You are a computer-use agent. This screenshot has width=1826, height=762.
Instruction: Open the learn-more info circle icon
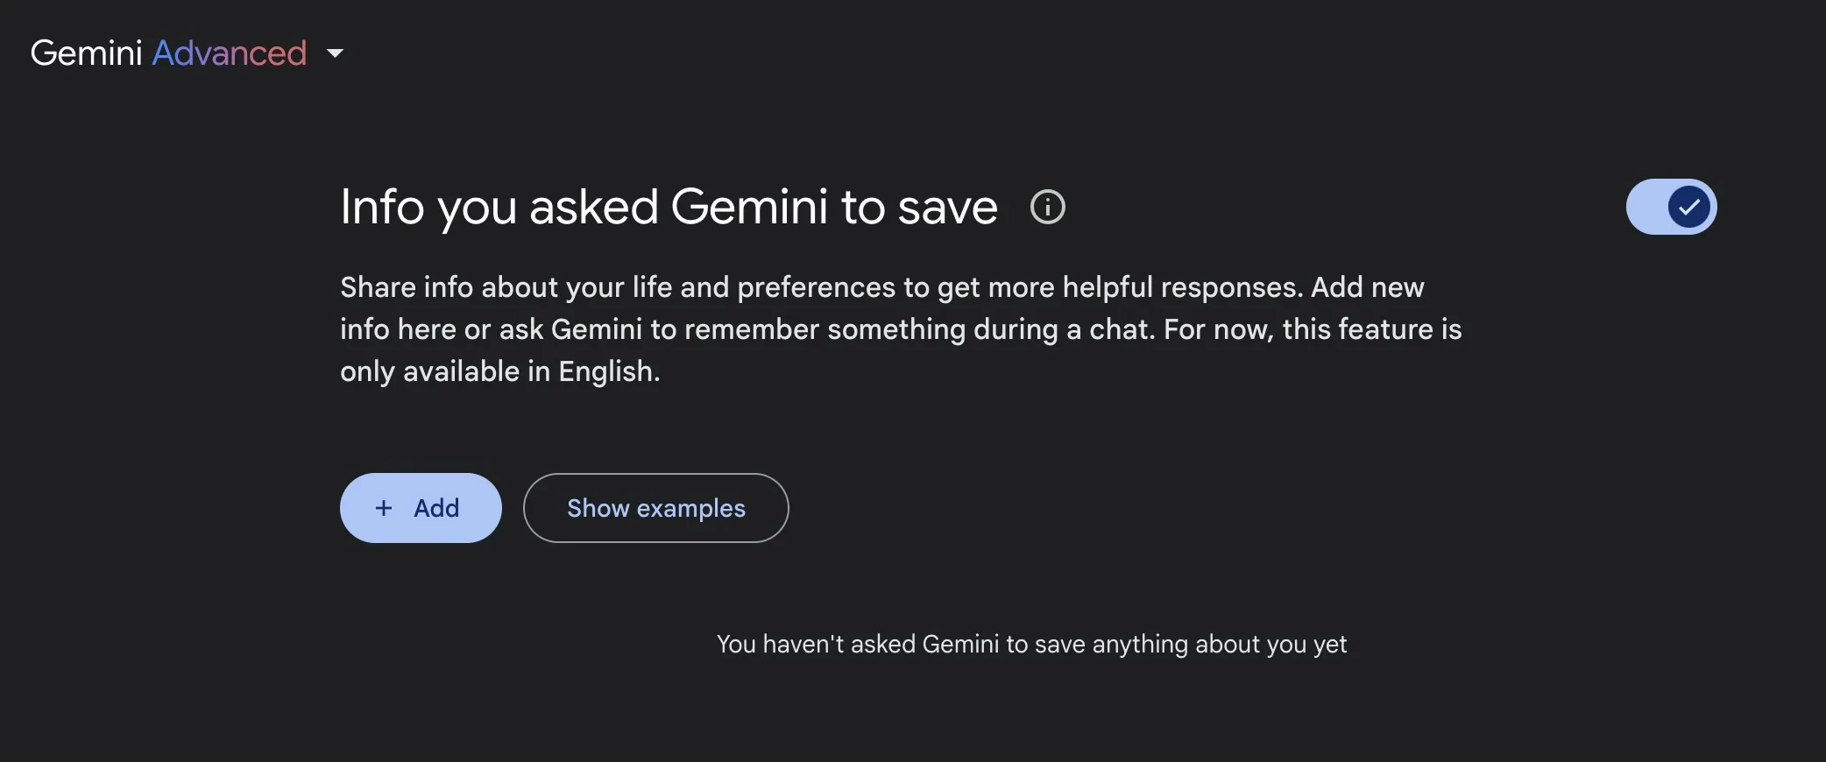pos(1047,208)
